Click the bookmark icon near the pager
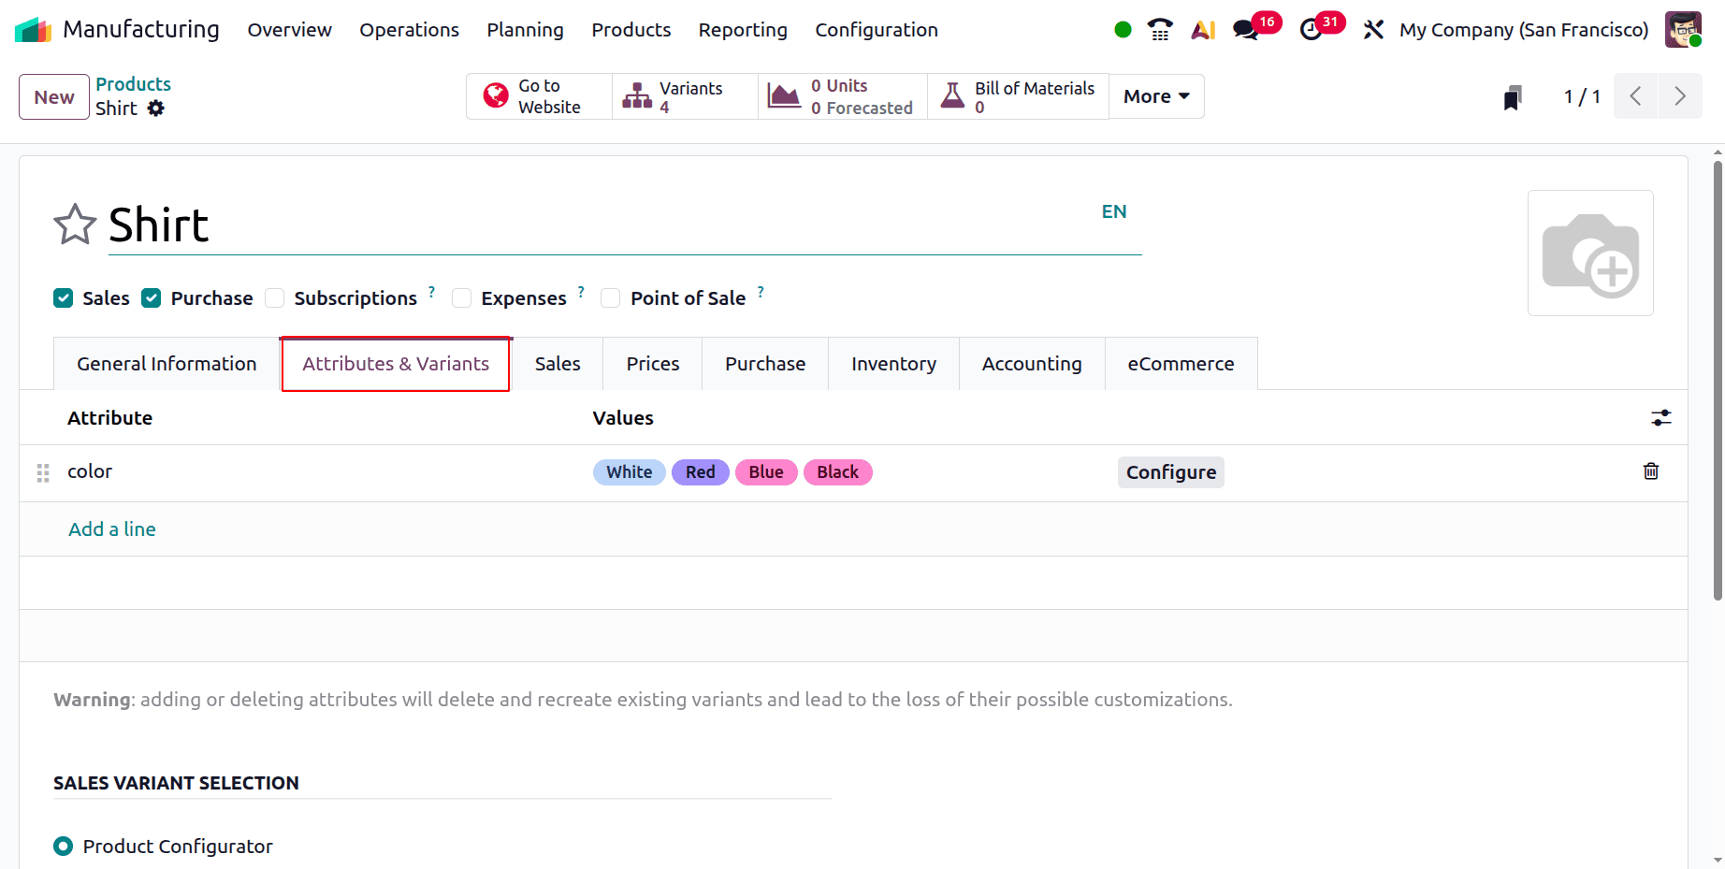 (x=1513, y=97)
